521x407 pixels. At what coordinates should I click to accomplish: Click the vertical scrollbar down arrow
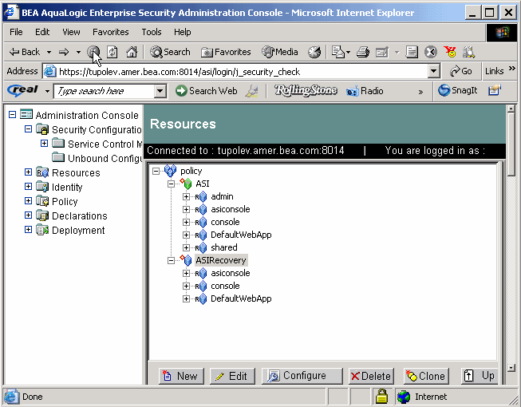click(511, 367)
